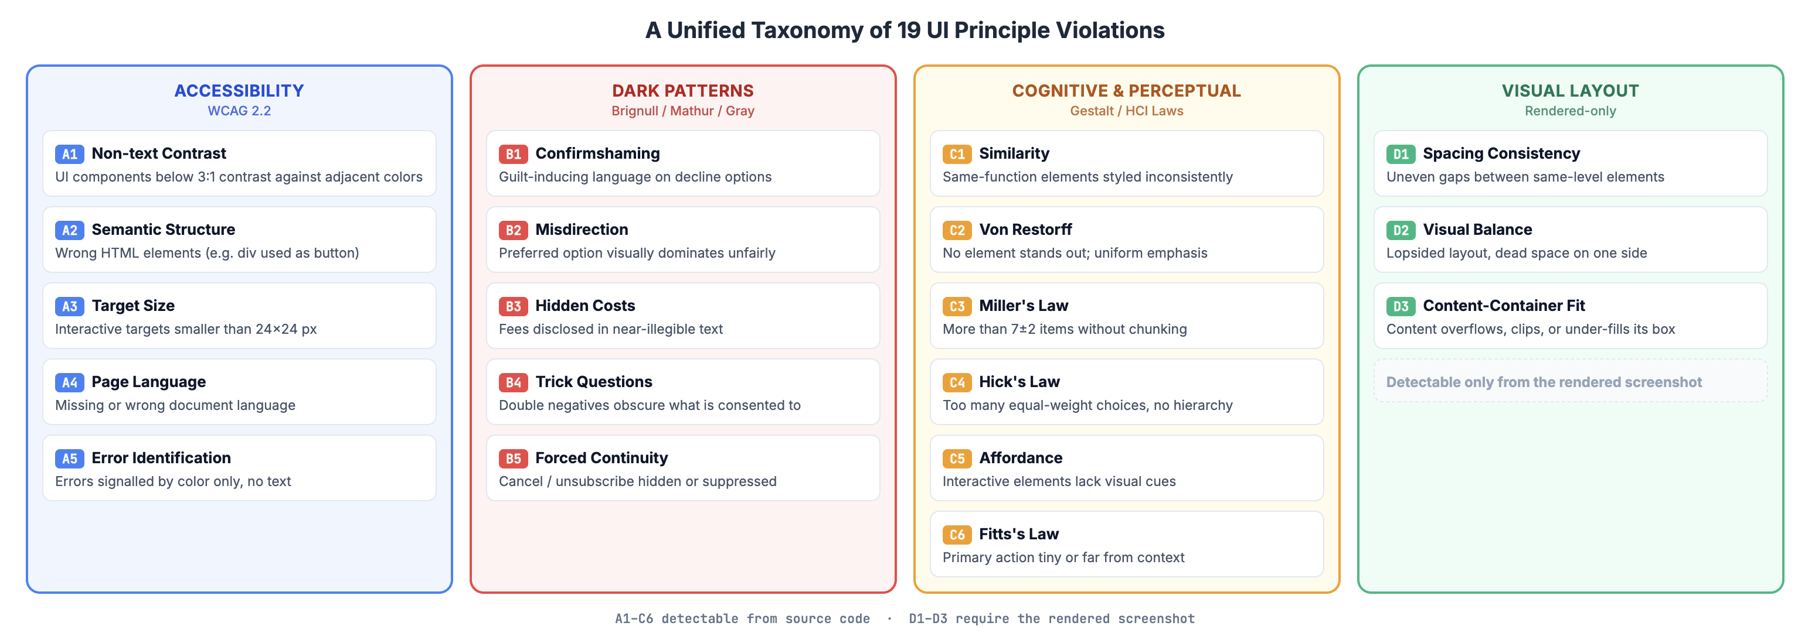1815x643 pixels.
Task: Click the Miller's Law card title
Action: (x=1023, y=305)
